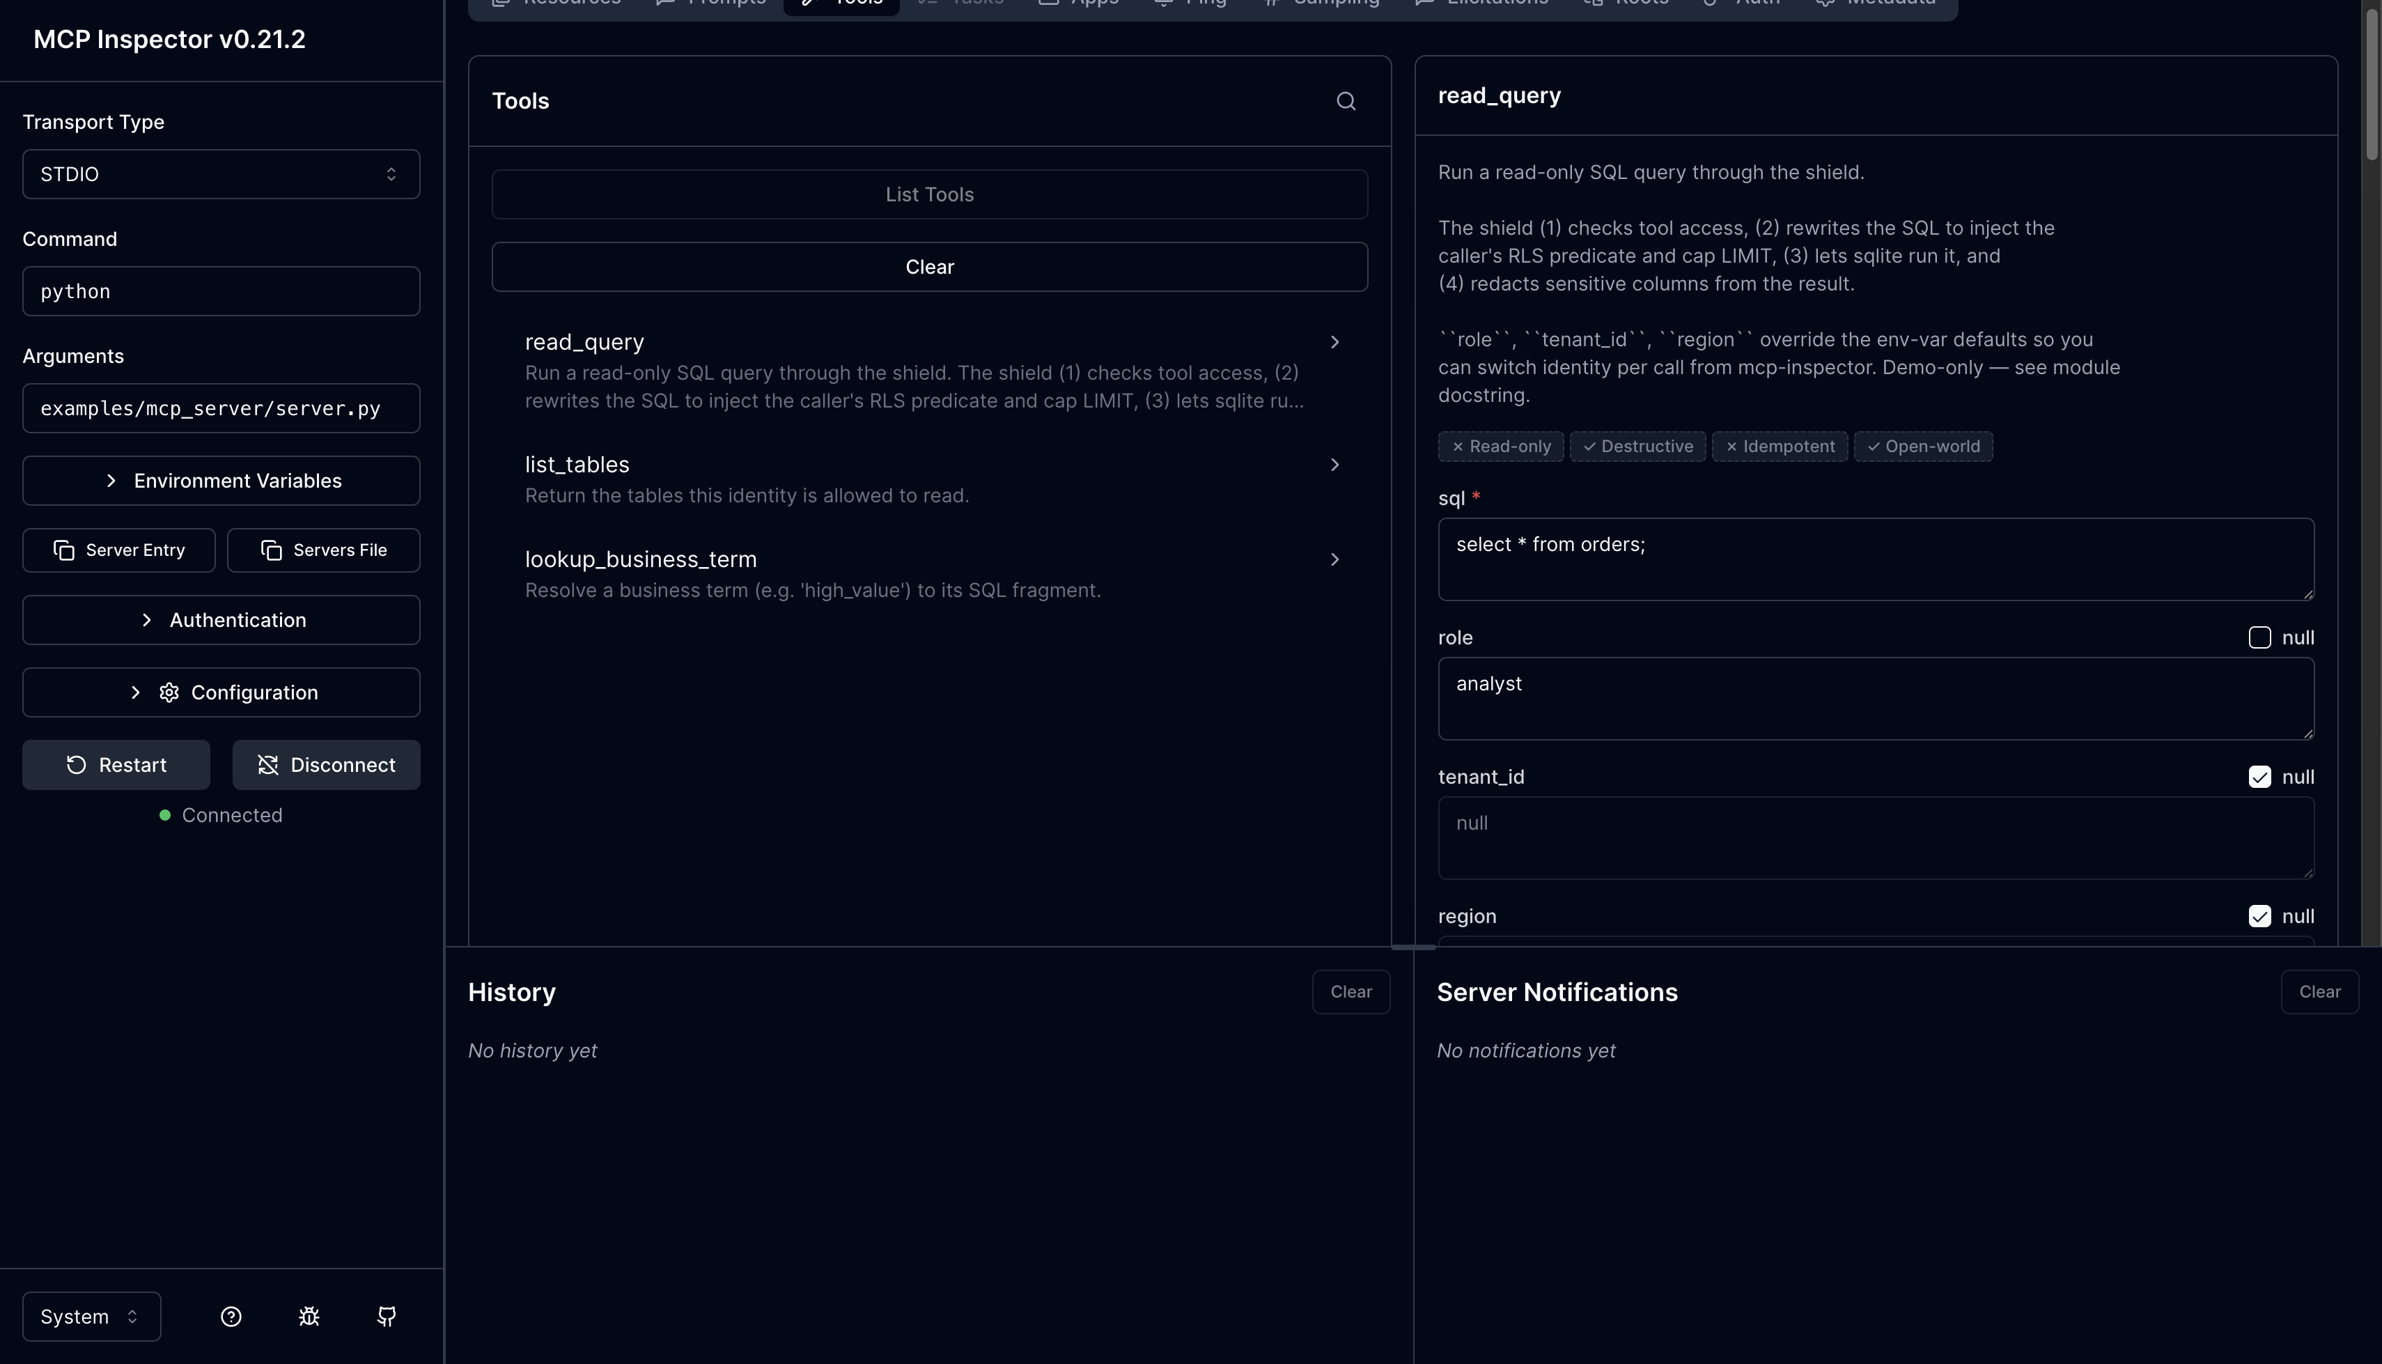
Task: Select the read_query tool in list
Action: [x=930, y=371]
